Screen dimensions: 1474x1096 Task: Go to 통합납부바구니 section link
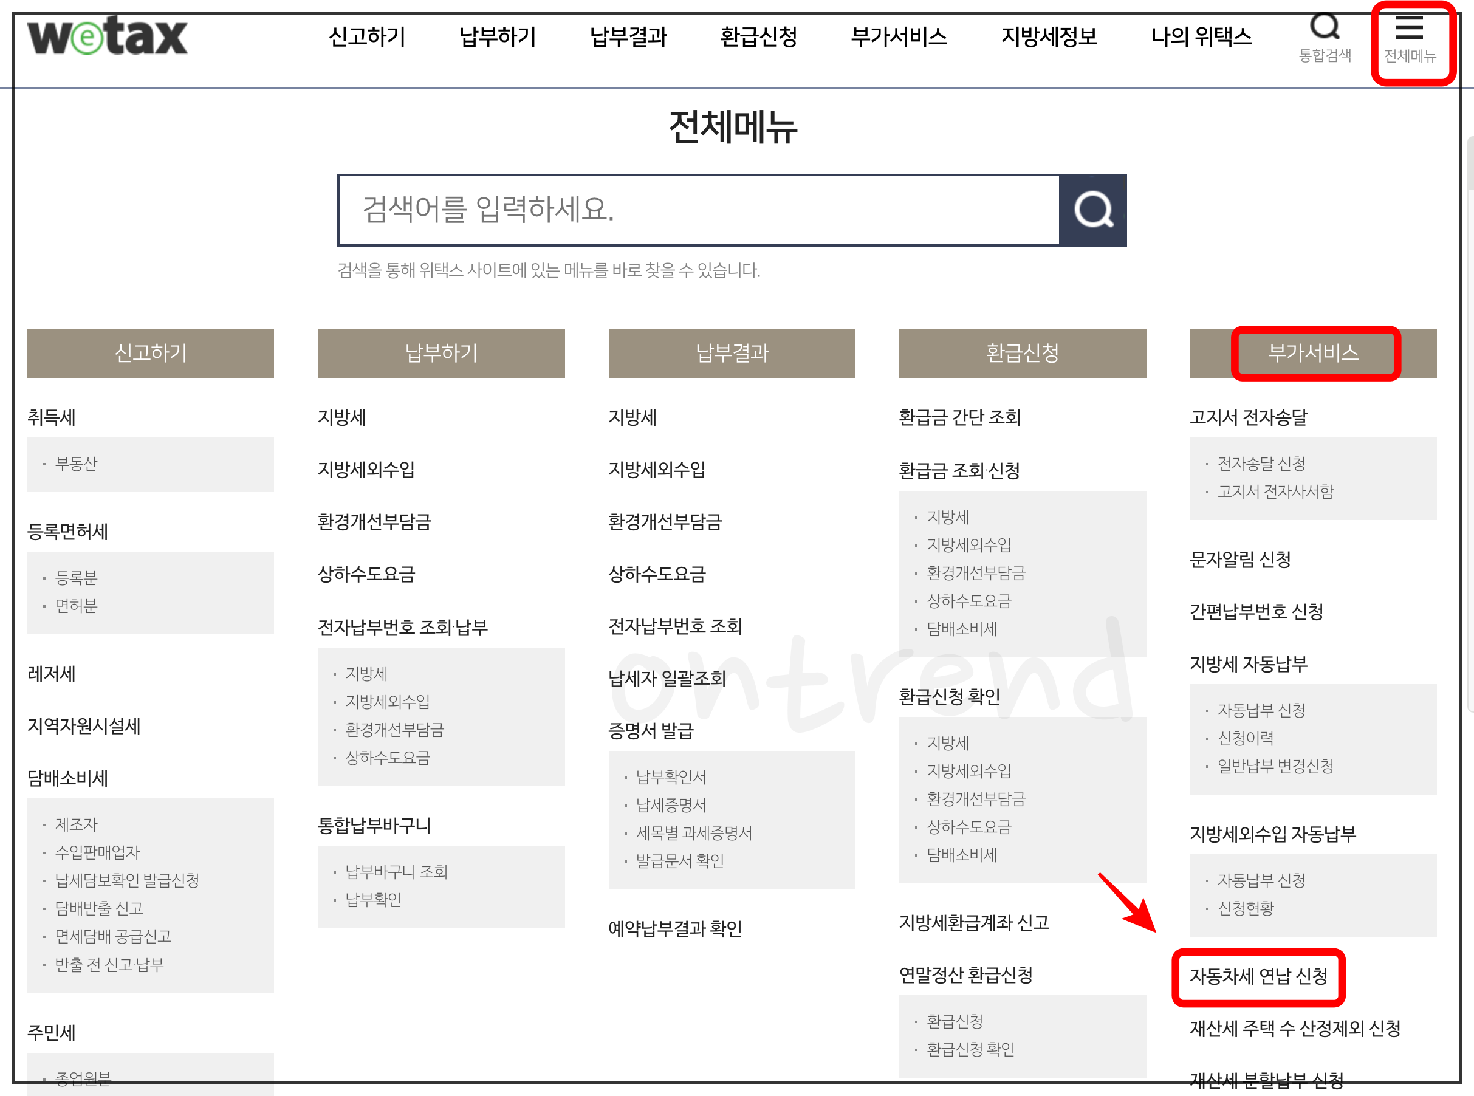click(374, 825)
